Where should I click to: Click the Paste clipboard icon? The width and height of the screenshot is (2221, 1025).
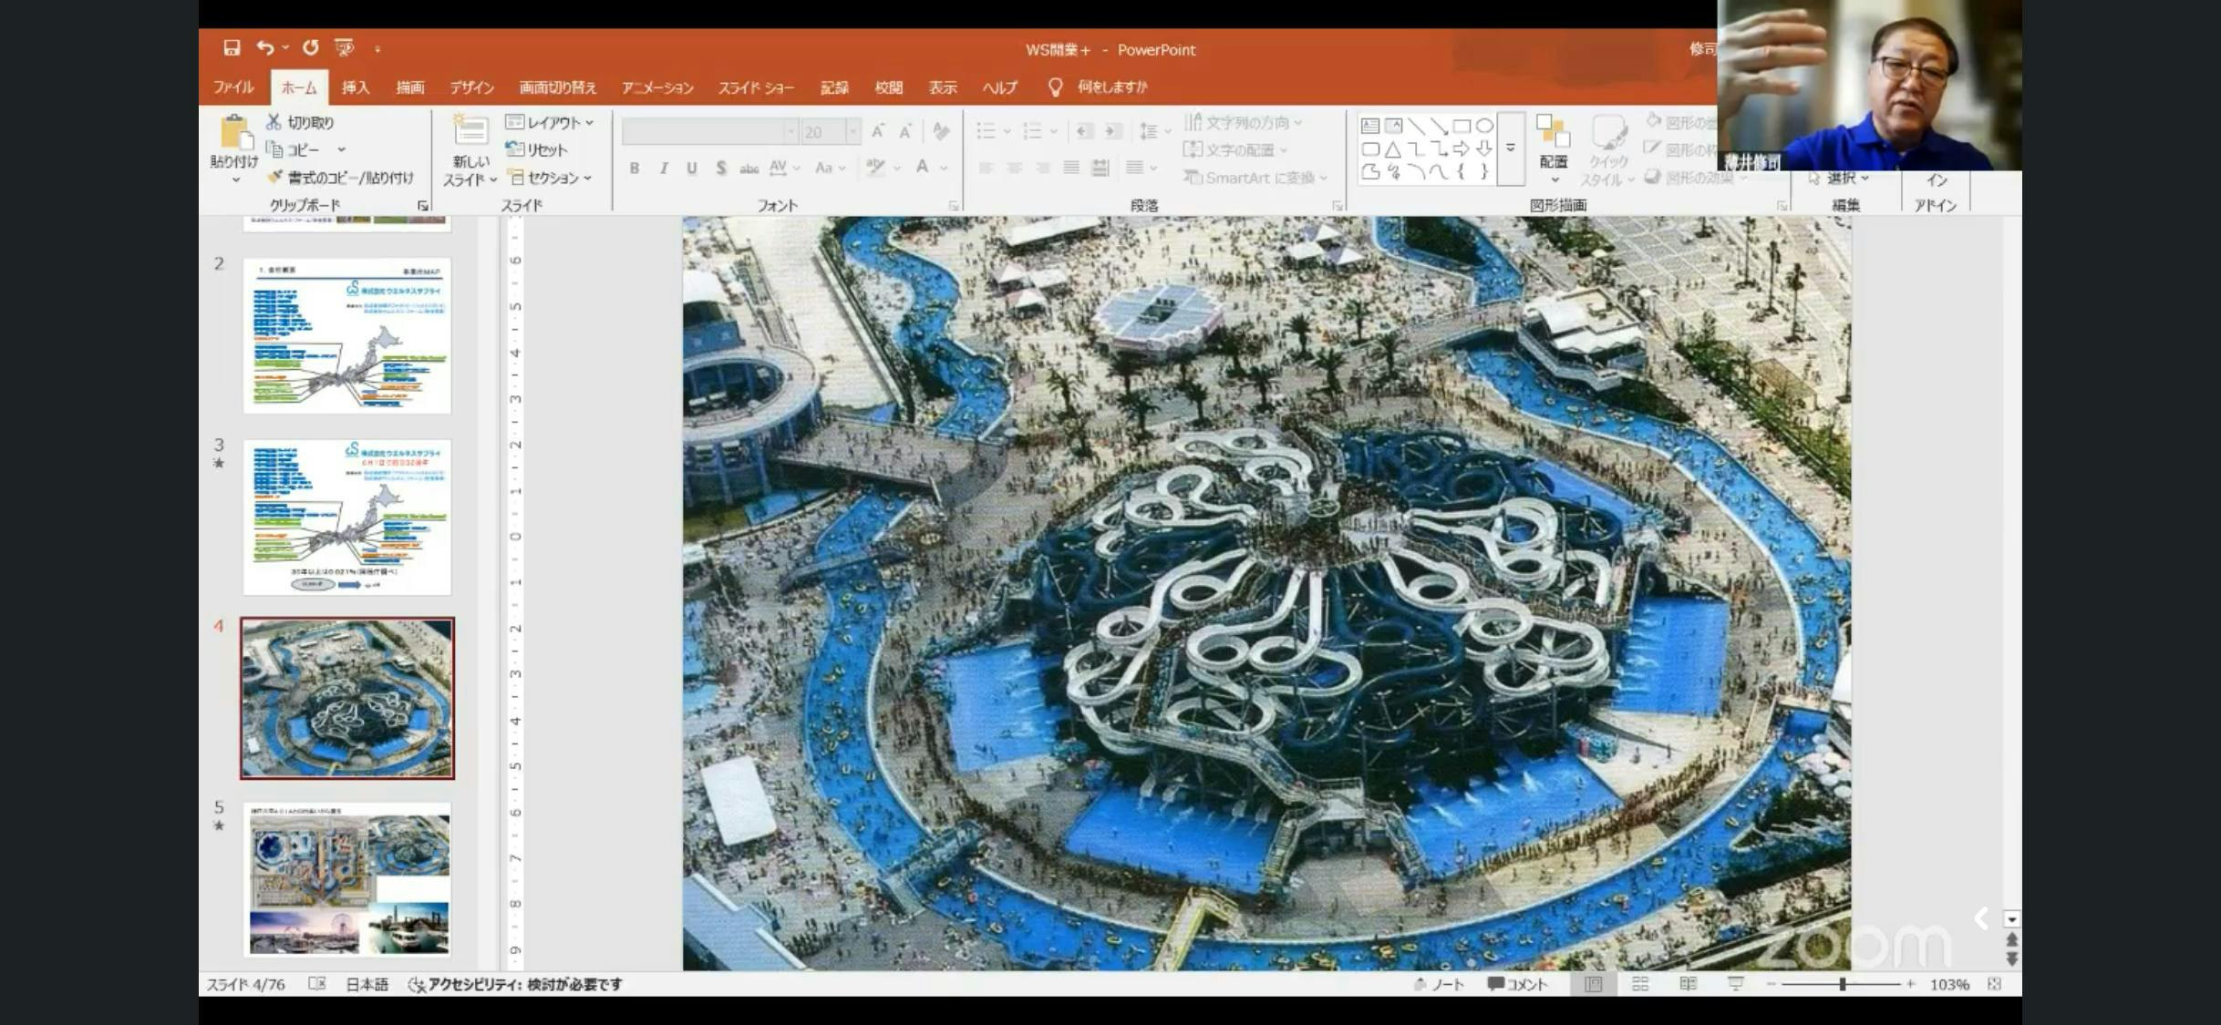point(235,134)
